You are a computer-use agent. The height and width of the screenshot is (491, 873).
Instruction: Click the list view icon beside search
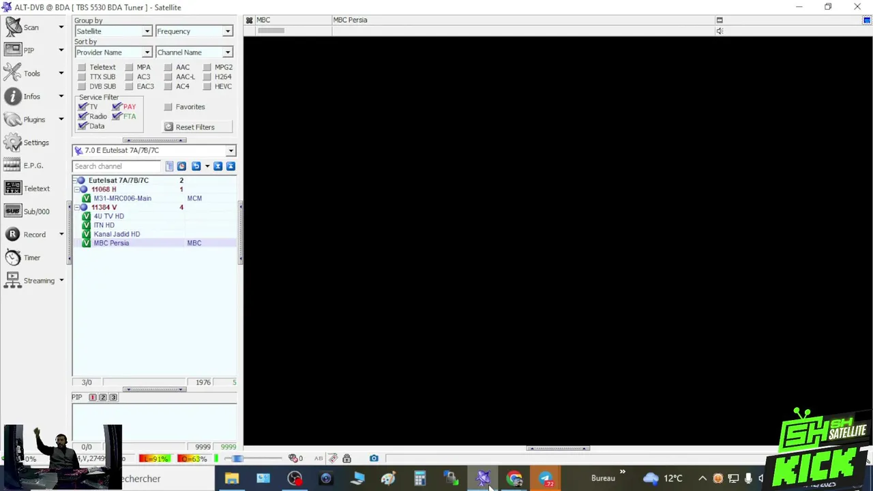point(169,166)
